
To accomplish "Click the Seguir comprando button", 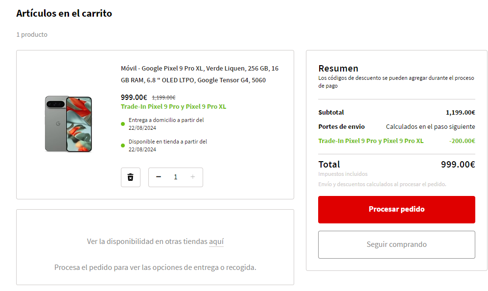I will (x=396, y=244).
